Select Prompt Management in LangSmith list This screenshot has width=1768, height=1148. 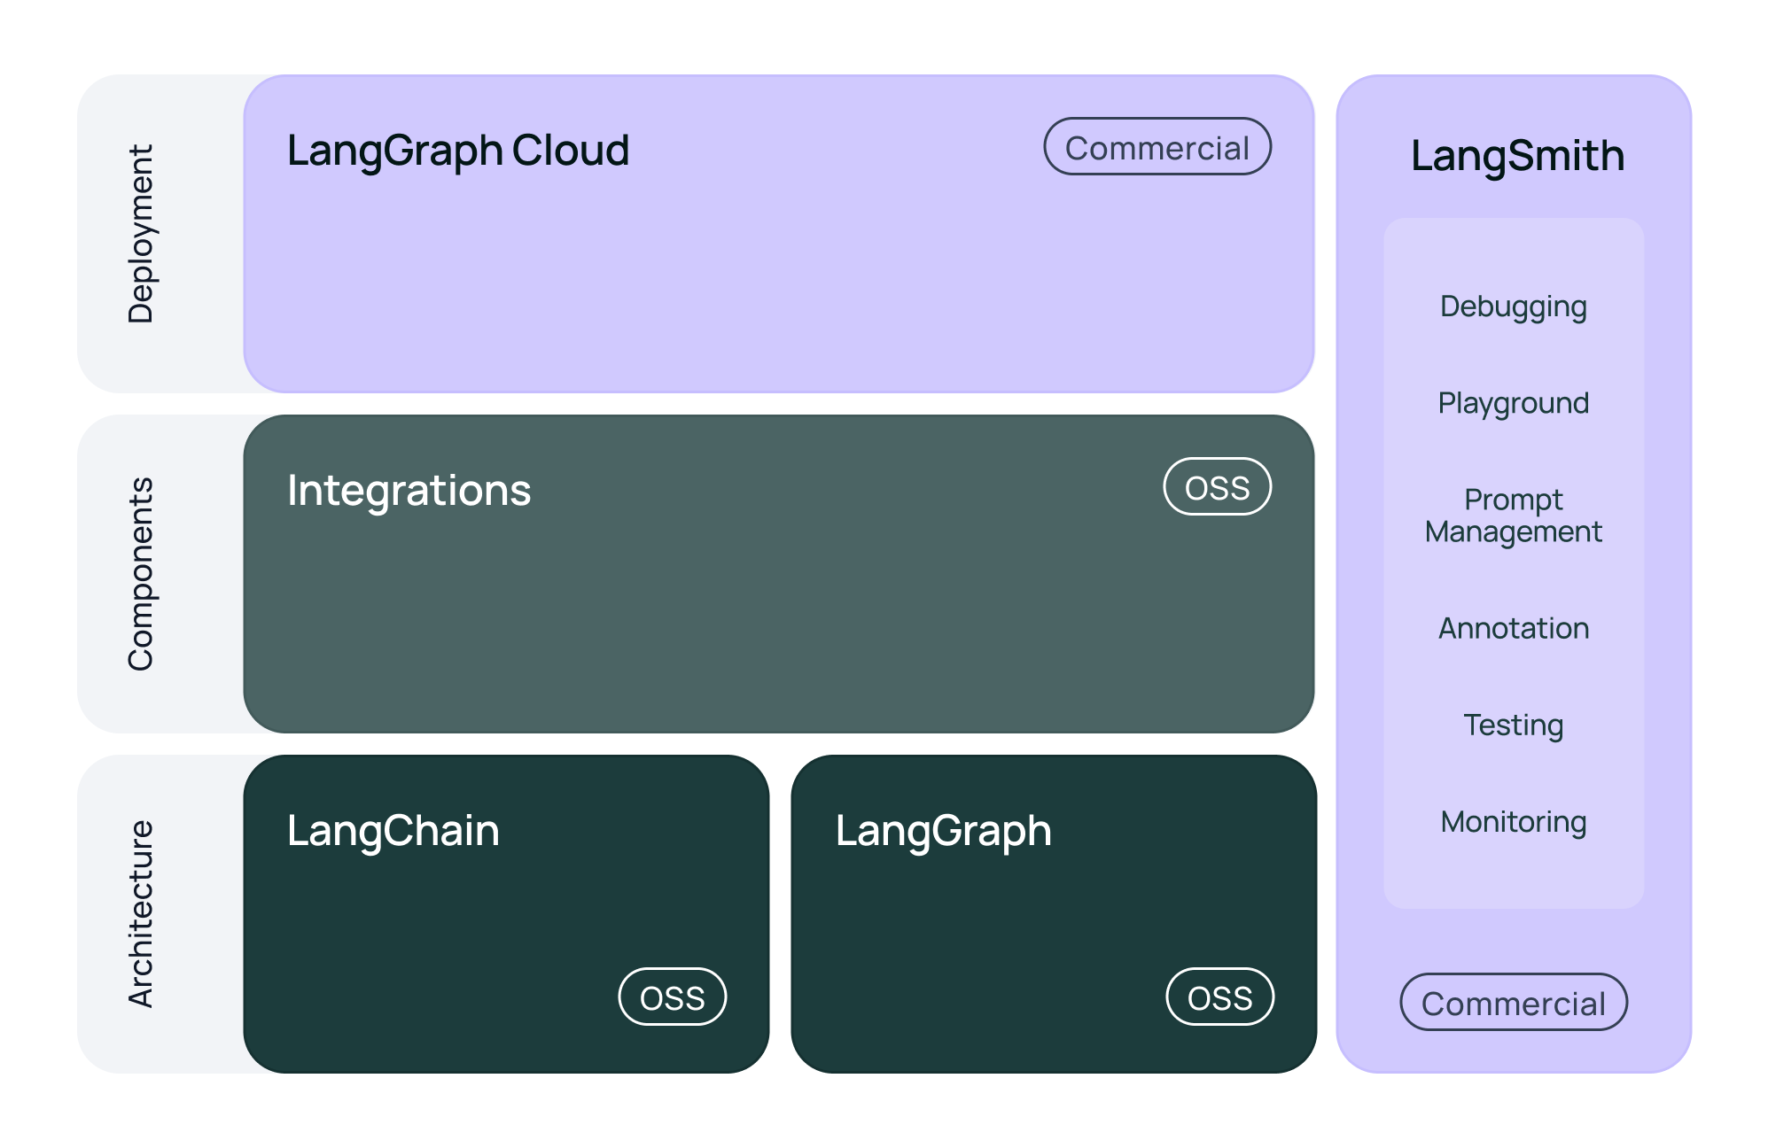coord(1514,516)
